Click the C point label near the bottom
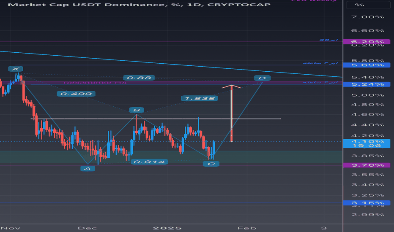 tap(211, 164)
